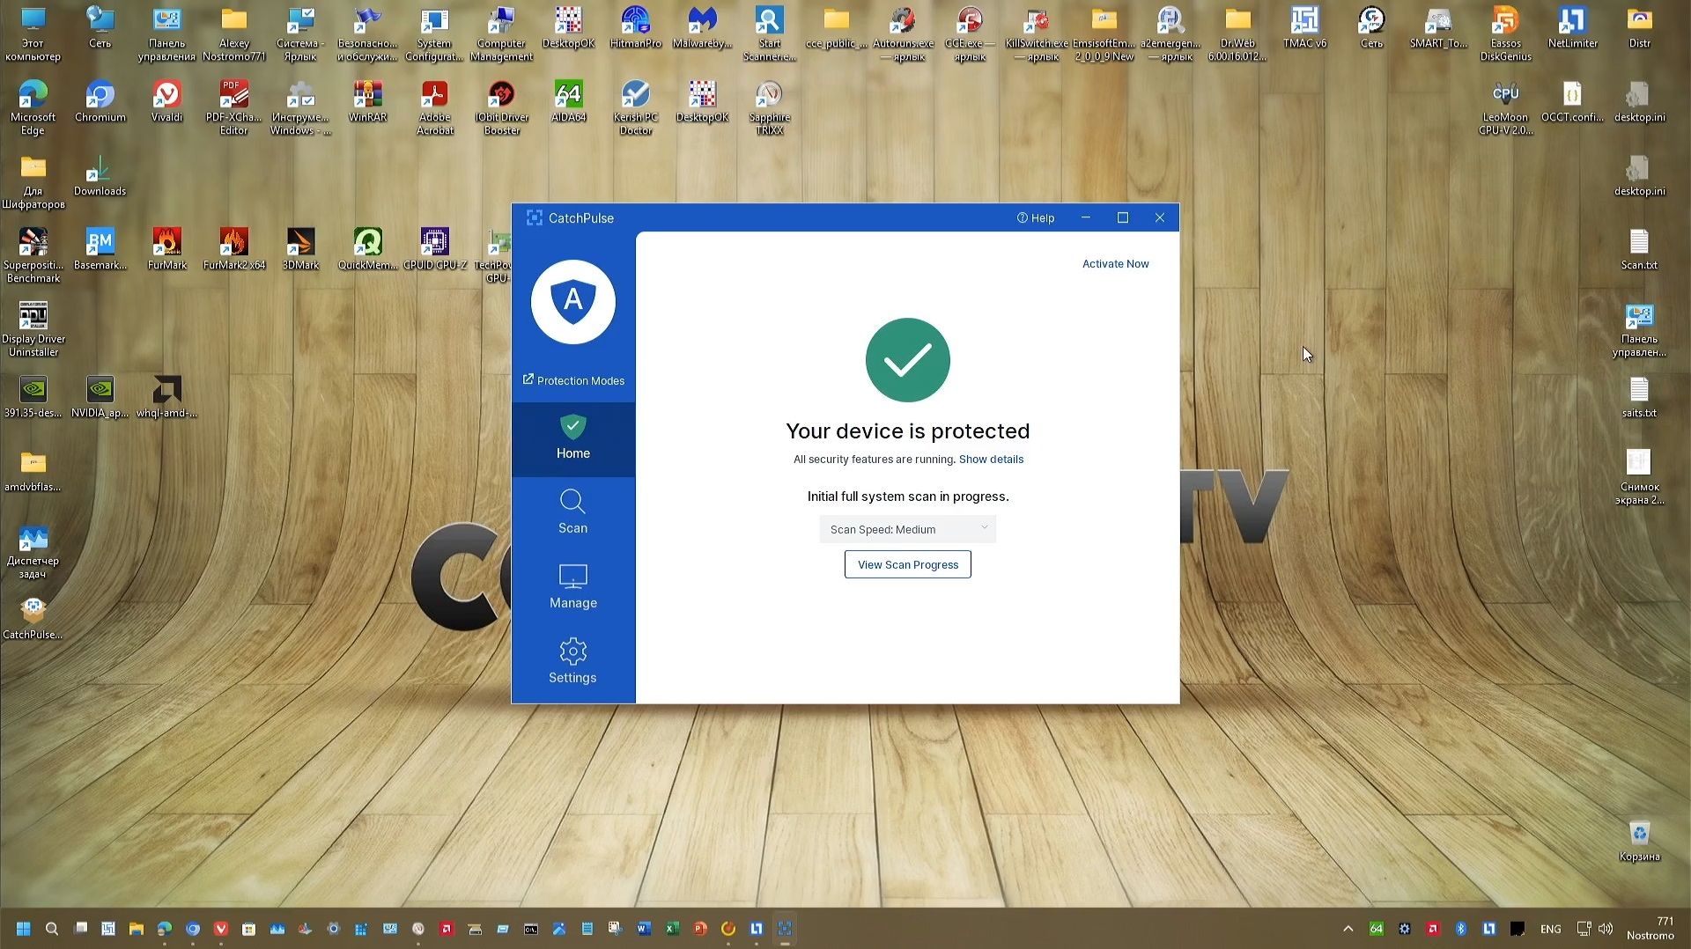Screen dimensions: 1691x949
Task: Open Sapphire TRIXX desktop shortcut
Action: pyautogui.click(x=769, y=108)
